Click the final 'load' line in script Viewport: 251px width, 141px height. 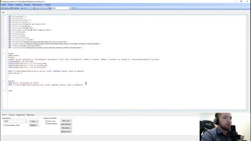10,90
